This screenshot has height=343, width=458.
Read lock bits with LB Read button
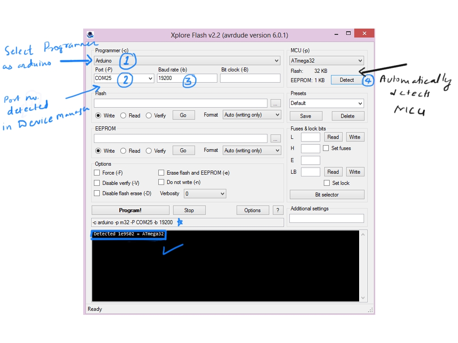[333, 172]
